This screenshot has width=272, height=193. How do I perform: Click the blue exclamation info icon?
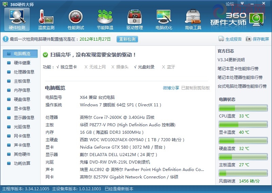click(5, 39)
